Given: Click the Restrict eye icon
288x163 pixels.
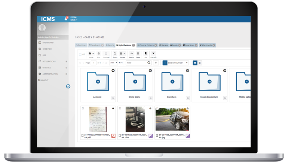Looking at the screenshot, I should [x=132, y=53].
